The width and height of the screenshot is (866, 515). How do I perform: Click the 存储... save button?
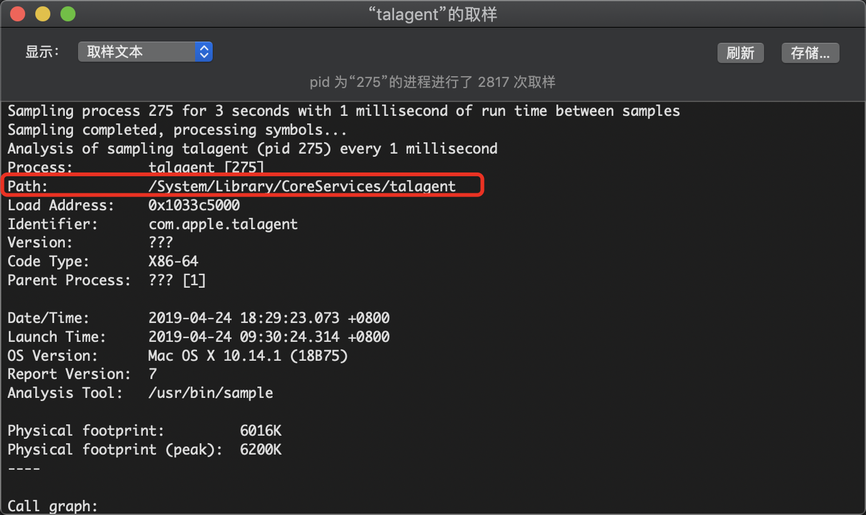coord(810,53)
